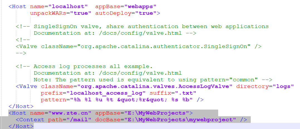
Task: Click the first closing </Host> tag
Action: tap(21, 106)
